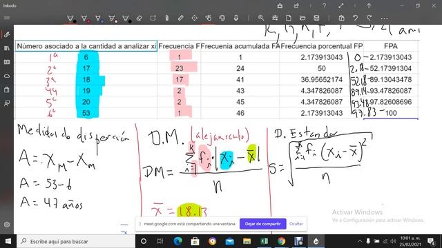Screen dimensions: 442x248
Task: Click the xi cell '53'
Action: (86, 113)
